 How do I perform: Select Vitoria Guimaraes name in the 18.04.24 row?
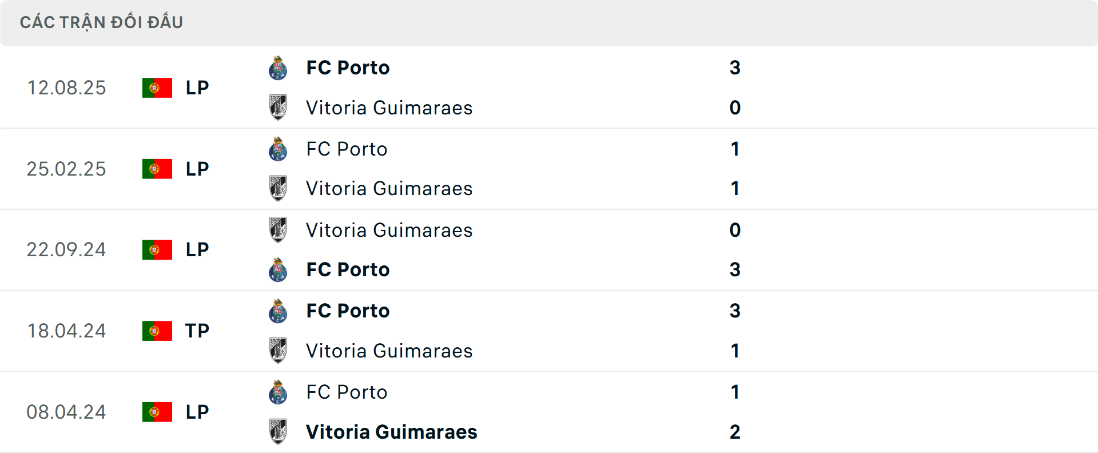tap(389, 351)
